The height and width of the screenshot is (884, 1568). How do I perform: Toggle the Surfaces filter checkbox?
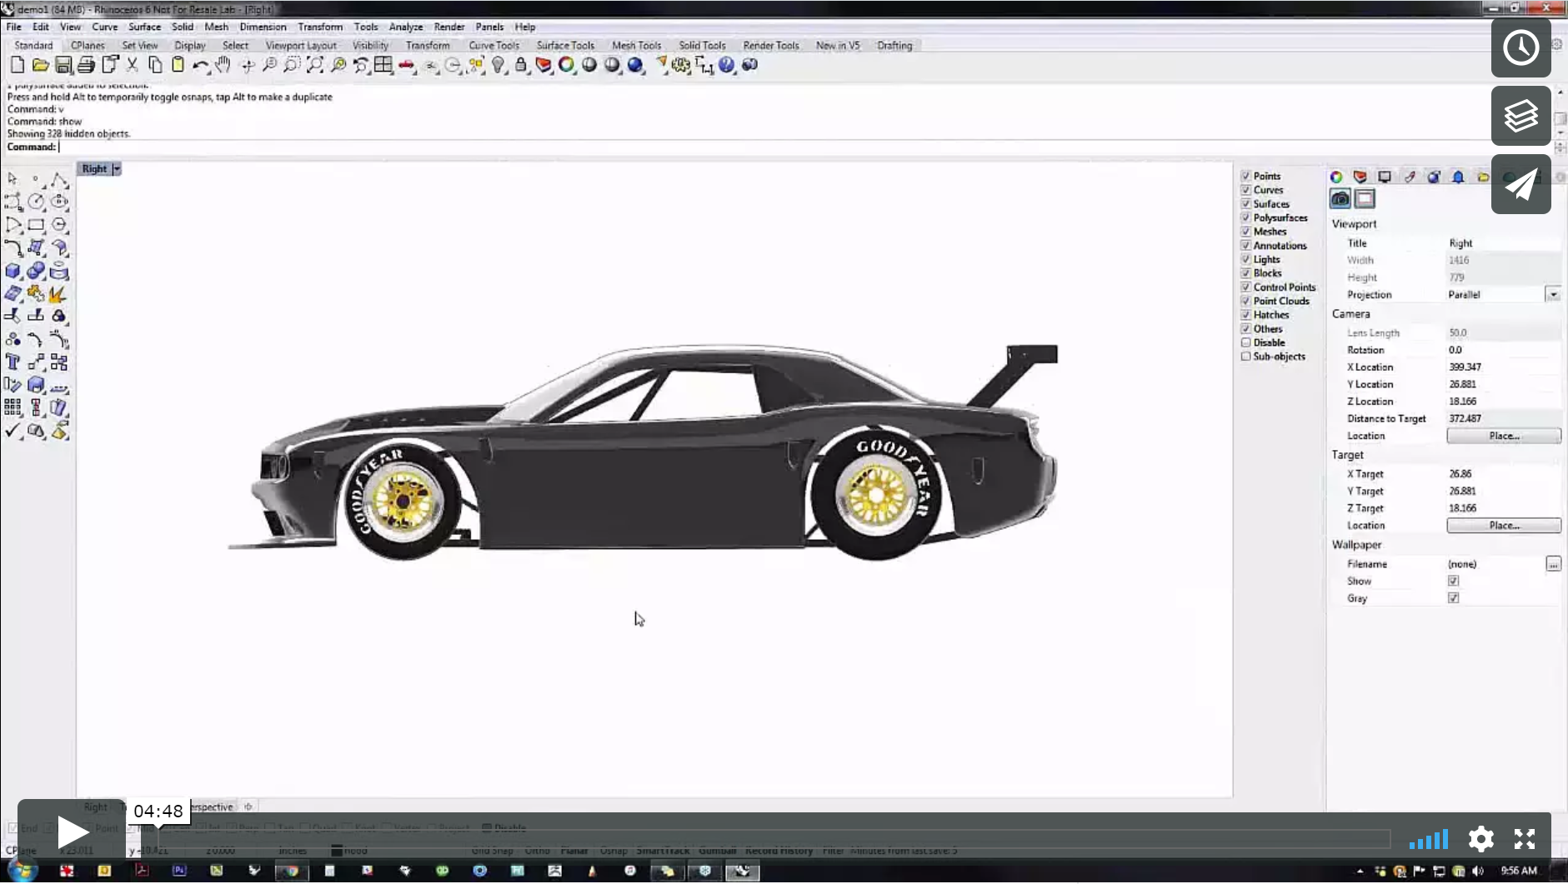pyautogui.click(x=1245, y=204)
